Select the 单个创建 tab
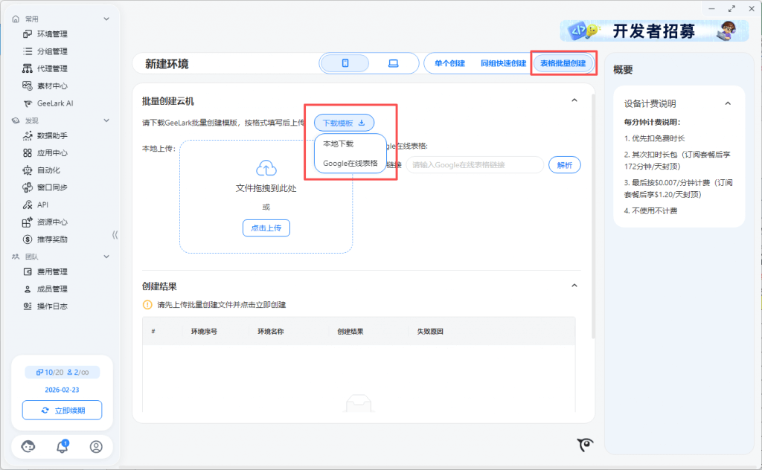Image resolution: width=762 pixels, height=470 pixels. coord(449,64)
